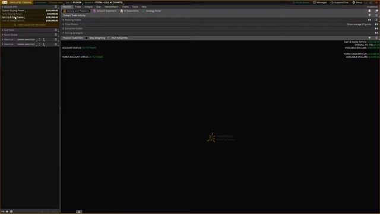Open Today's Trade Activity dropdown arrow

pyautogui.click(x=369, y=15)
